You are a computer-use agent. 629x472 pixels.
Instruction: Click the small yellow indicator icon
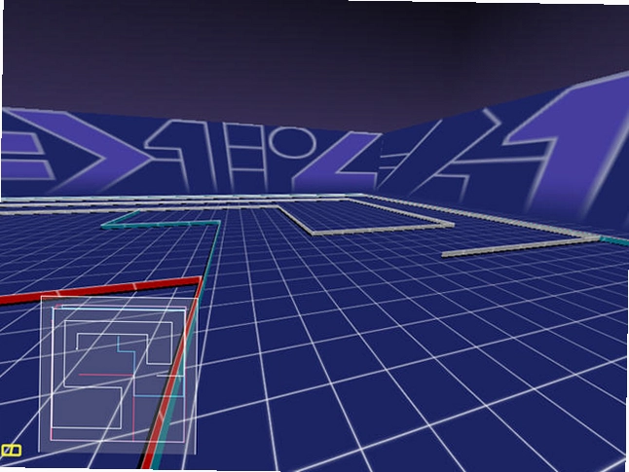pos(12,451)
